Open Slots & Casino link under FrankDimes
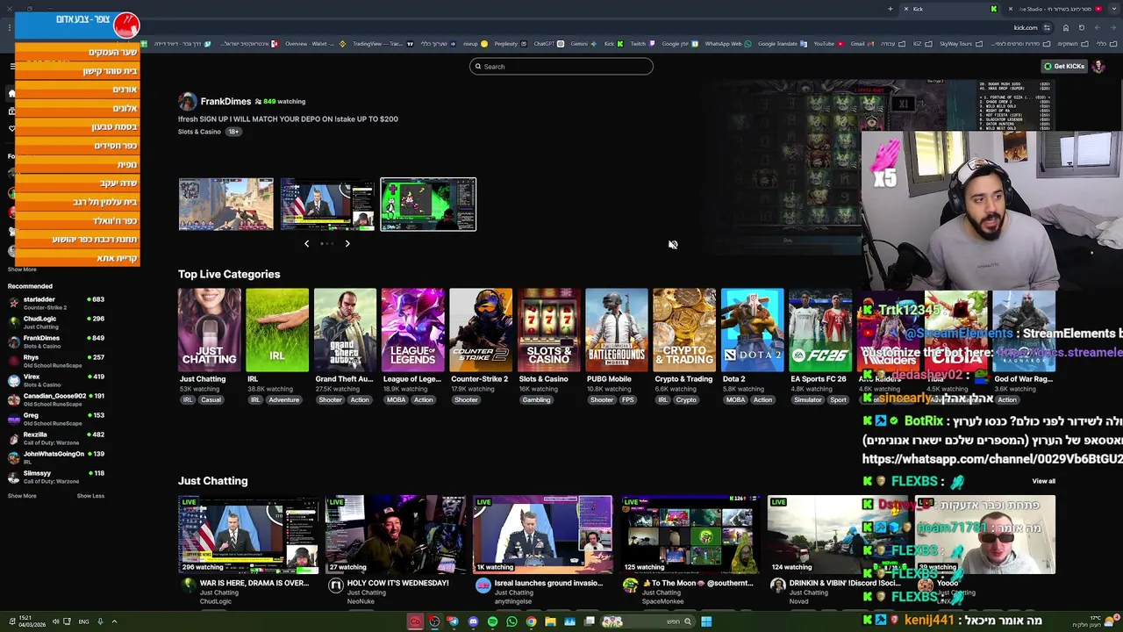Image resolution: width=1123 pixels, height=632 pixels. click(199, 132)
